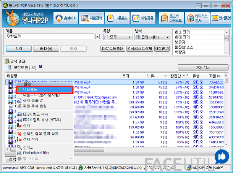Expand the search name history dropdown arrow

pos(97,37)
